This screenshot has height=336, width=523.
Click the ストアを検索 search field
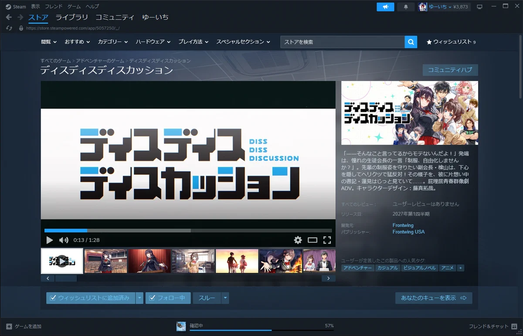[x=343, y=42]
